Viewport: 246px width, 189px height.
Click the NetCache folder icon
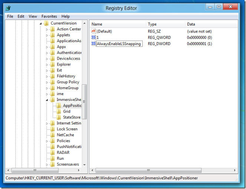[53, 135]
